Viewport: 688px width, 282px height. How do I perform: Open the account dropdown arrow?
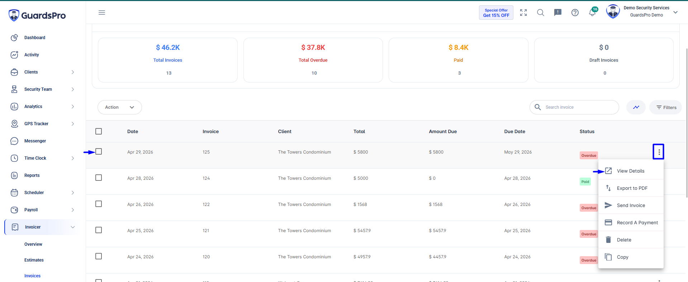(x=675, y=12)
